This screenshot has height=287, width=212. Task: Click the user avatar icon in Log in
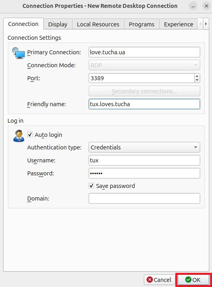19,136
